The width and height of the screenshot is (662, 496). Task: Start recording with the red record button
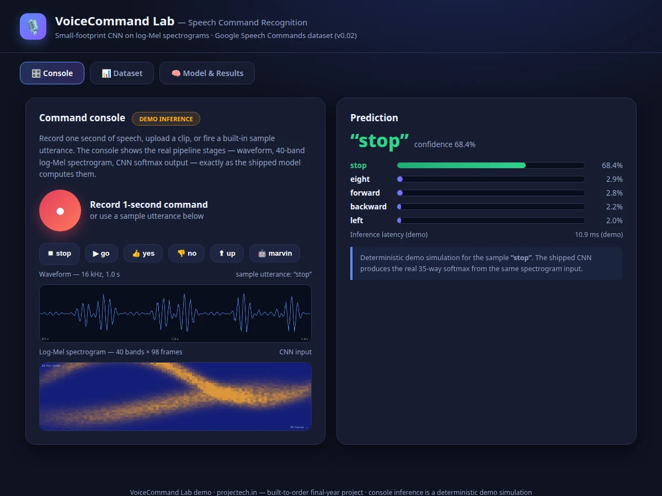tap(60, 211)
